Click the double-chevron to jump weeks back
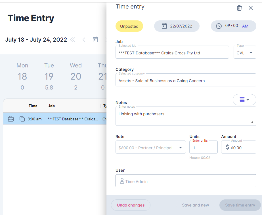 72,40
